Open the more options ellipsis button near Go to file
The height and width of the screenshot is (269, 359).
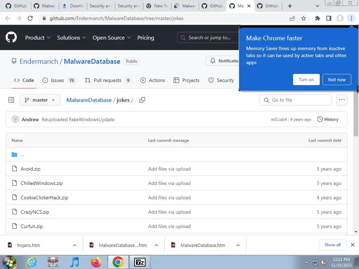click(x=341, y=100)
